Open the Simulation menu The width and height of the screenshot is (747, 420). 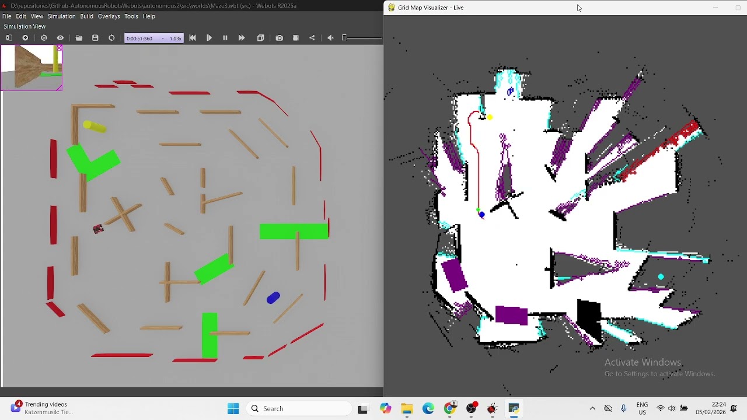click(61, 16)
